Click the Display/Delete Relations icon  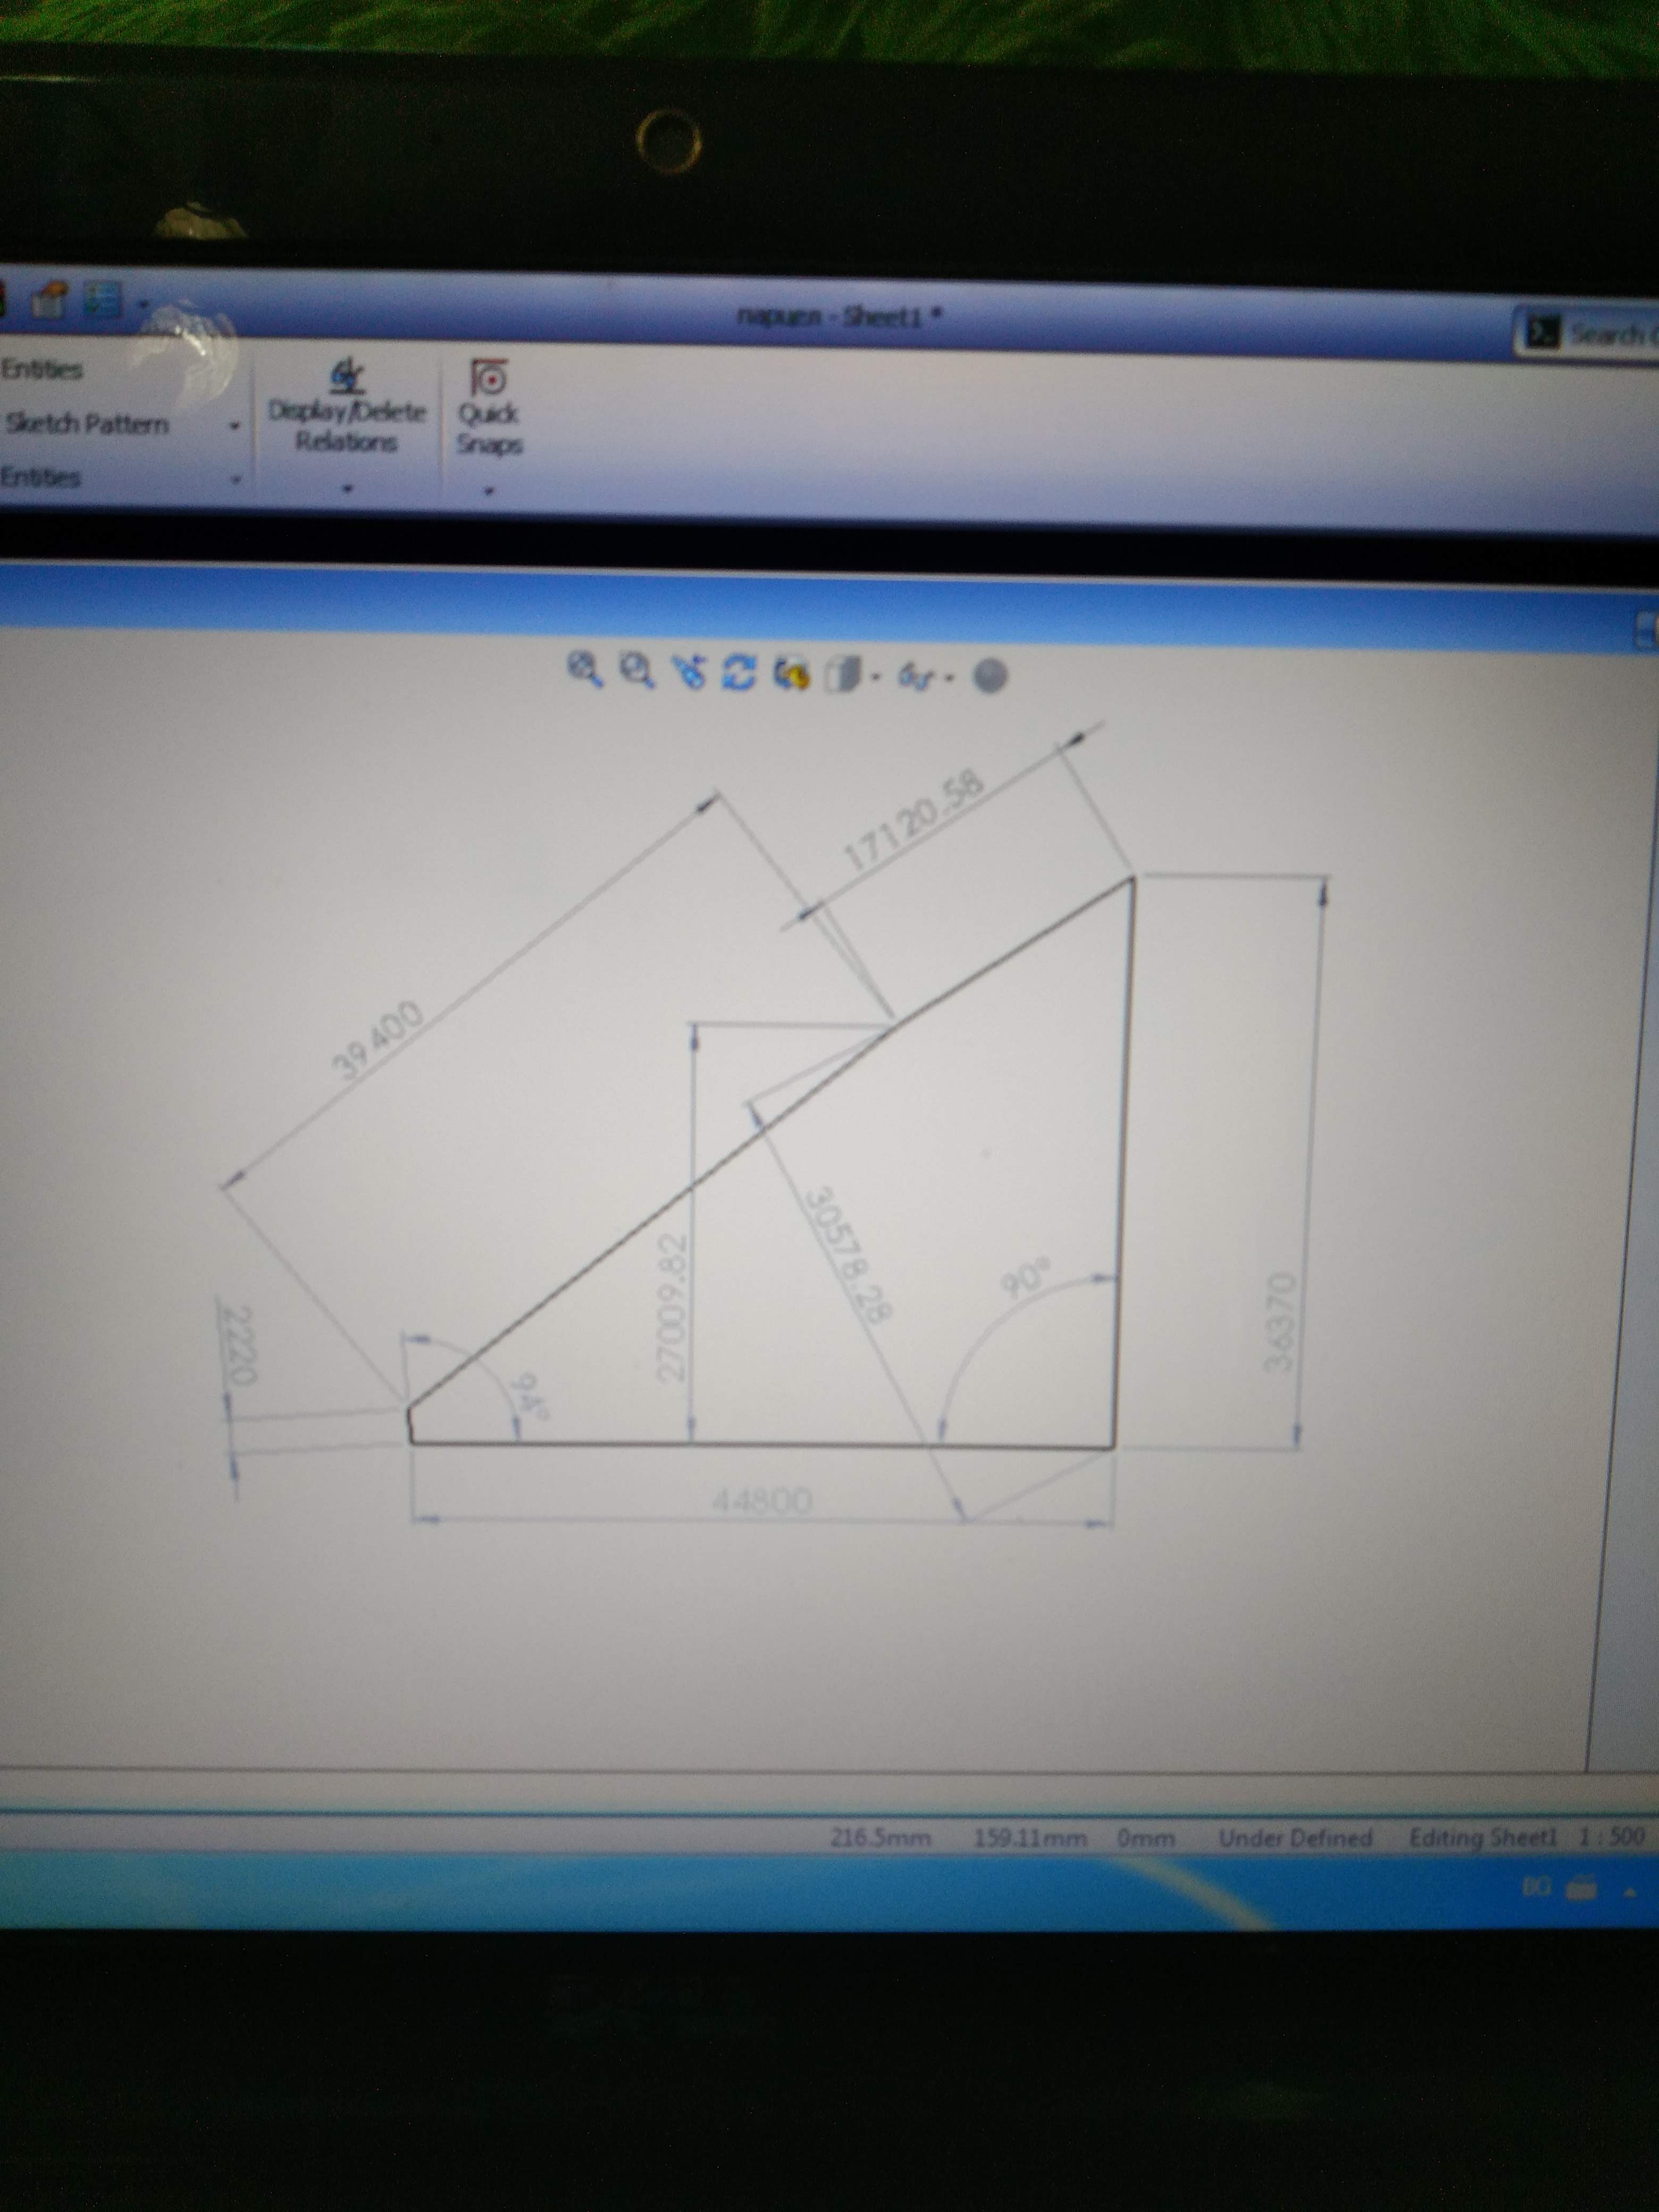pyautogui.click(x=347, y=377)
